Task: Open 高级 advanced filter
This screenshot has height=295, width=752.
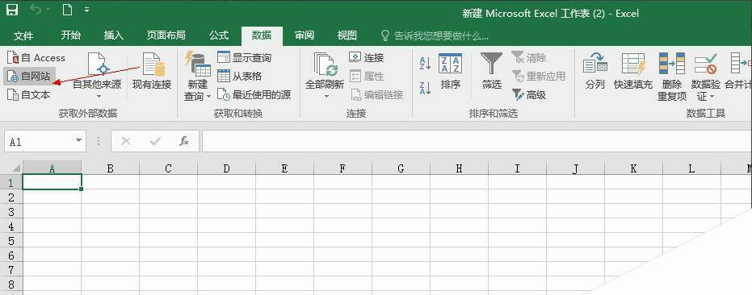Action: point(529,95)
